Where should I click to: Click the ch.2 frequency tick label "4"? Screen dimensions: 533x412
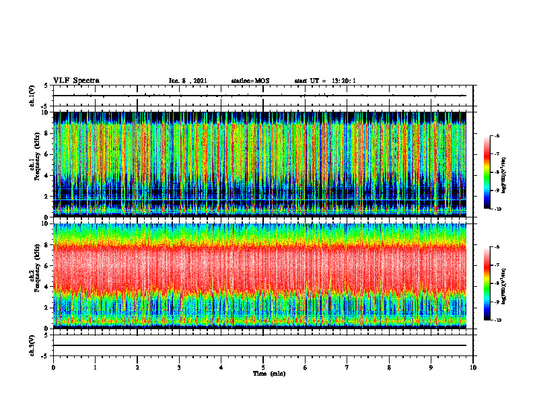[48, 287]
